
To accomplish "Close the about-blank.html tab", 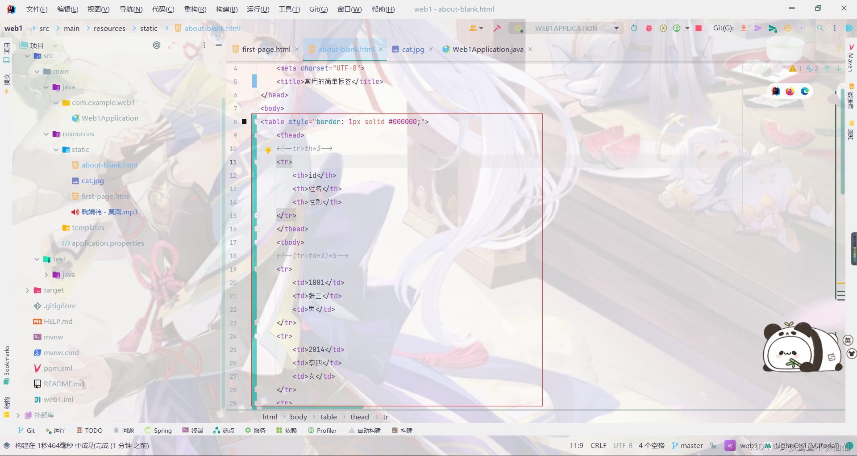I will (381, 49).
